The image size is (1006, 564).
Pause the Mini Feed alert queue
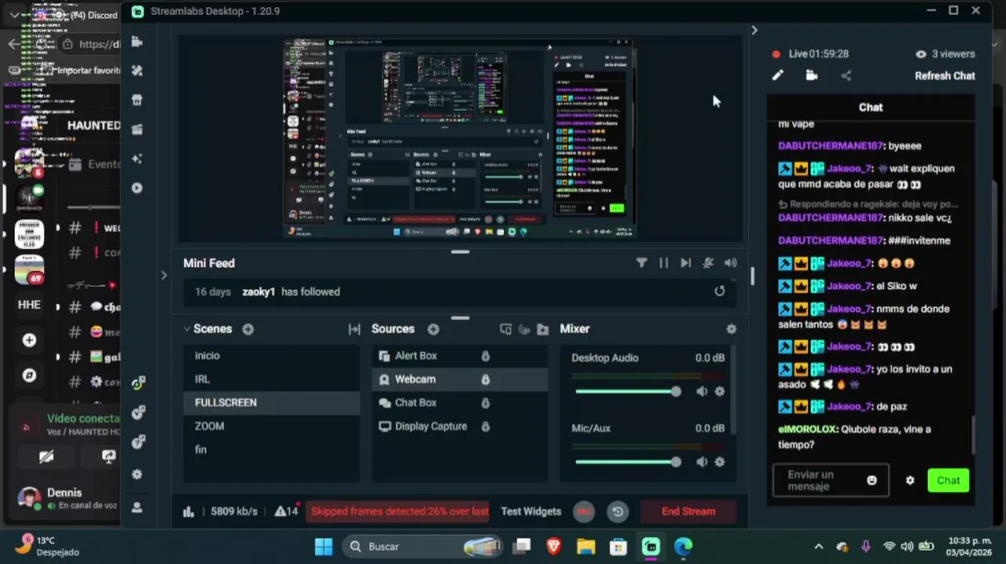664,263
